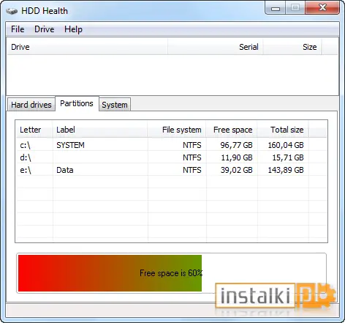Screen dimensions: 345x323
Task: Select the e:\ partition row
Action: (x=171, y=170)
